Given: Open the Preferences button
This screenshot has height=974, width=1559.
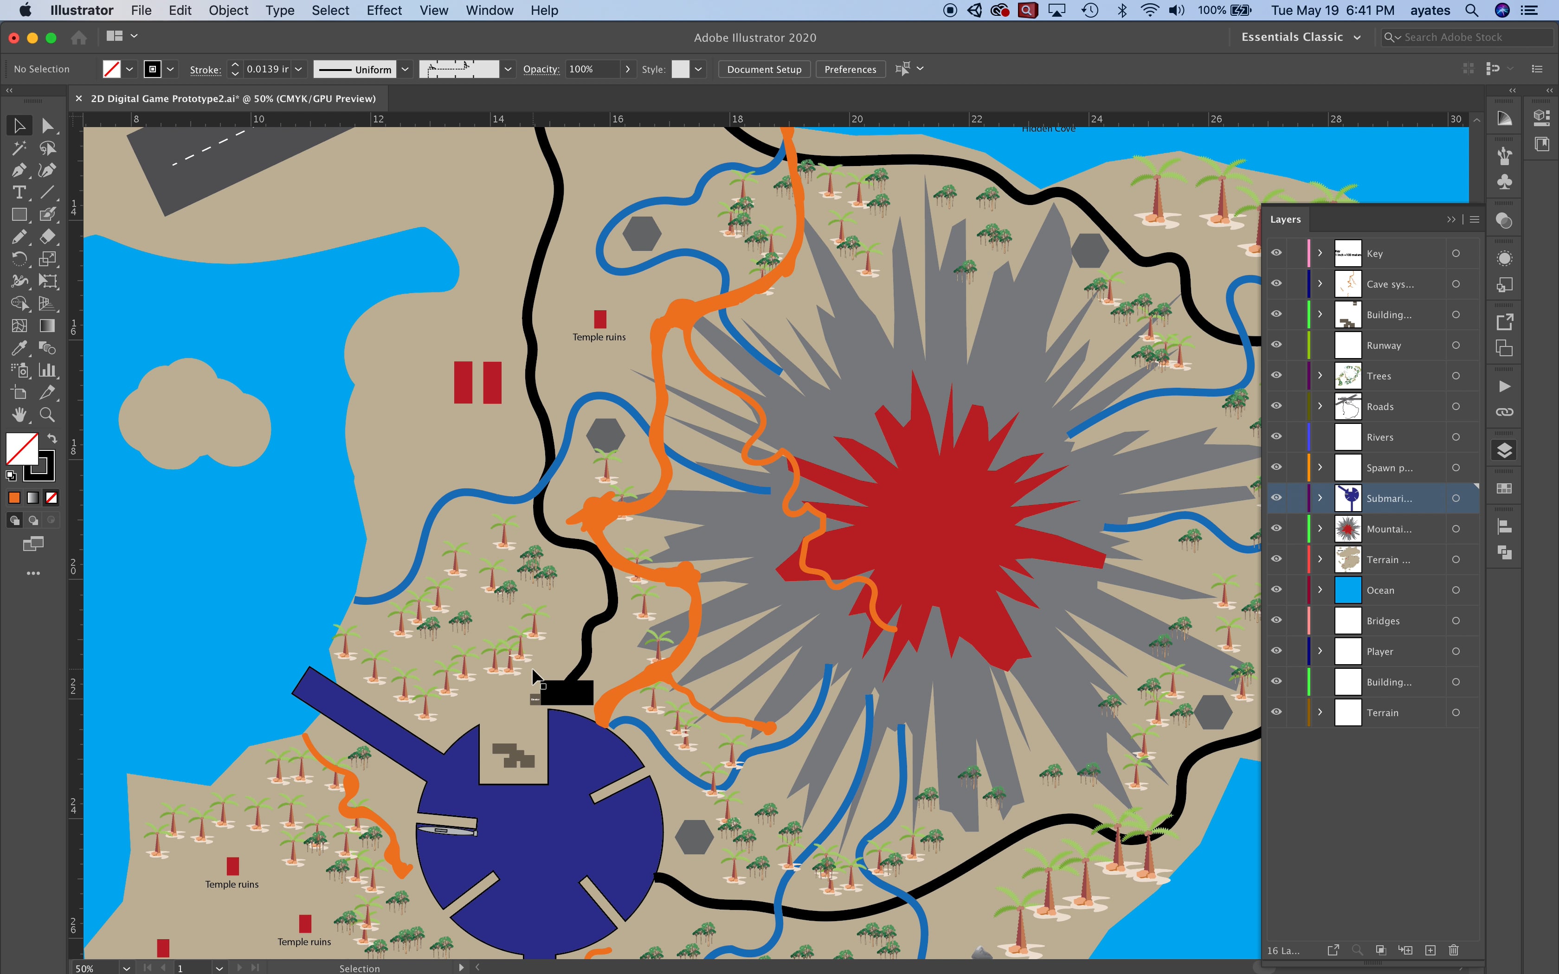Looking at the screenshot, I should point(850,69).
